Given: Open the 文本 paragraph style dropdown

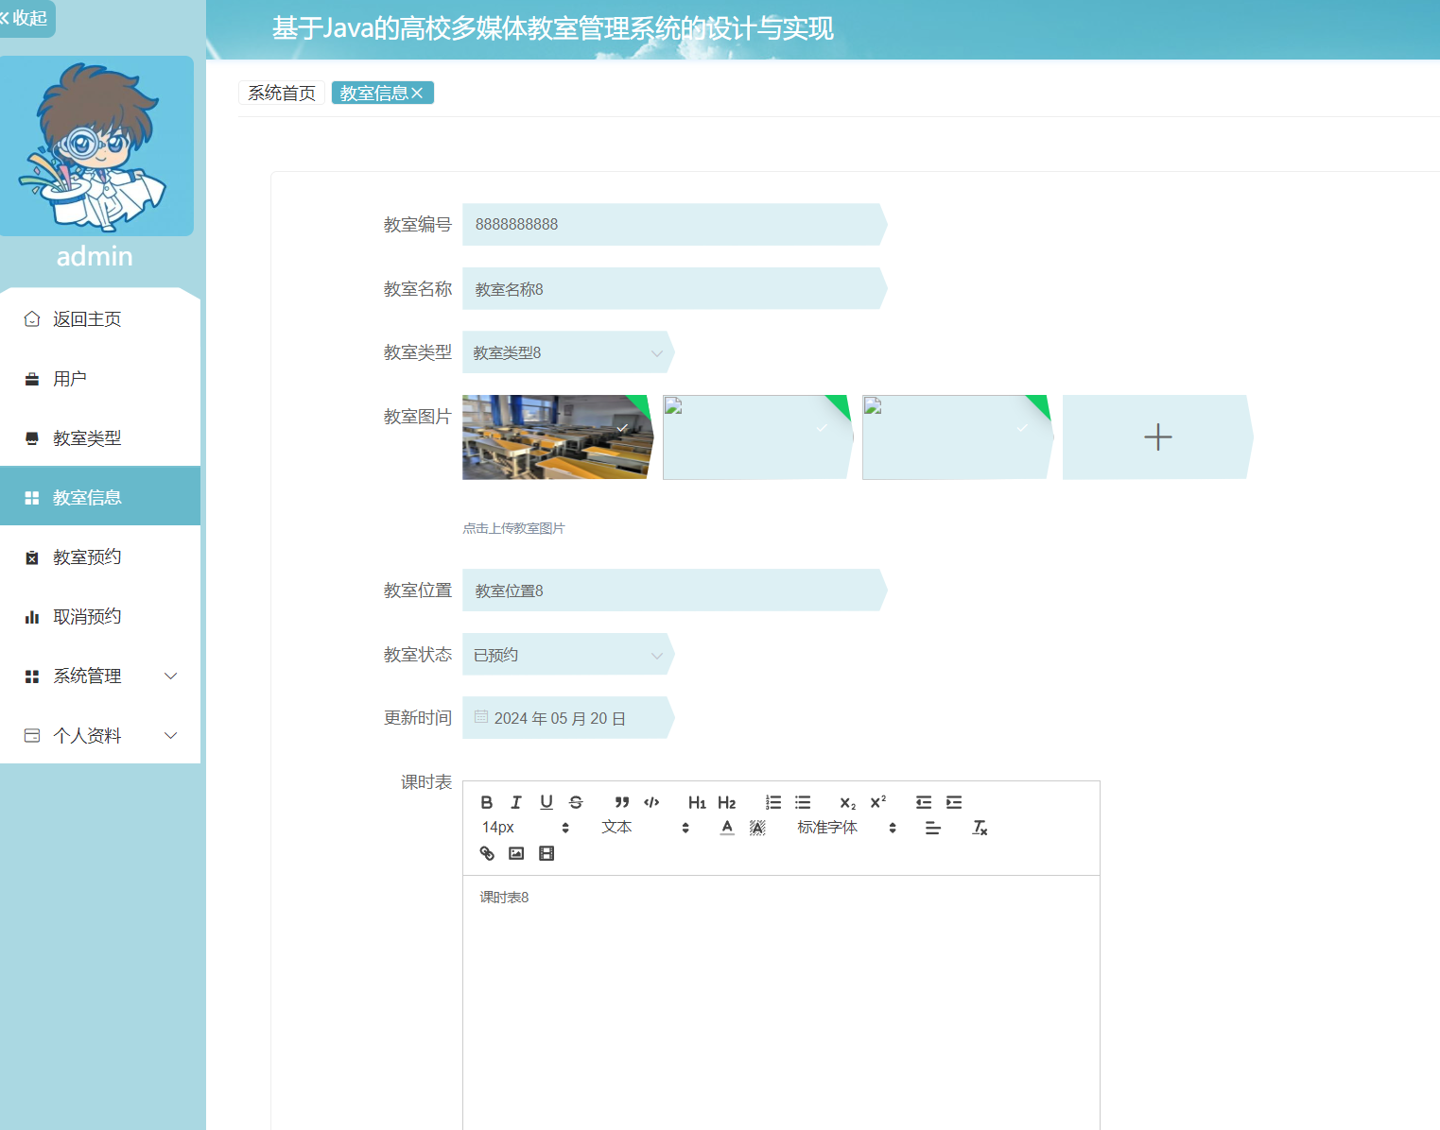Looking at the screenshot, I should pos(645,828).
